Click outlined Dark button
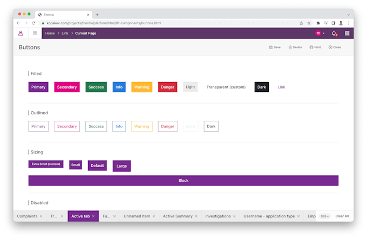The height and width of the screenshot is (239, 367). (x=211, y=126)
